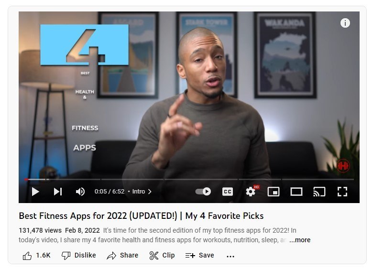Expand description with ...more
Viewport: 373px width, 269px height.
pyautogui.click(x=300, y=240)
